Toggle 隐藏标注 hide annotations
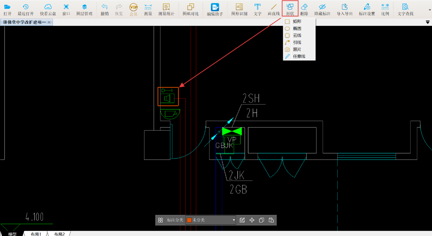Screen dimensions: 432x236 pyautogui.click(x=322, y=9)
